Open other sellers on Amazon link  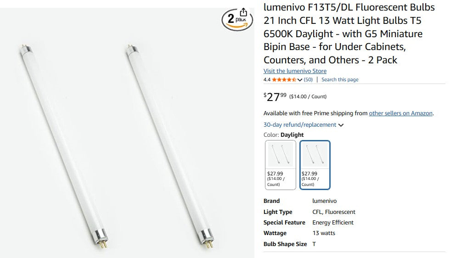coord(400,113)
